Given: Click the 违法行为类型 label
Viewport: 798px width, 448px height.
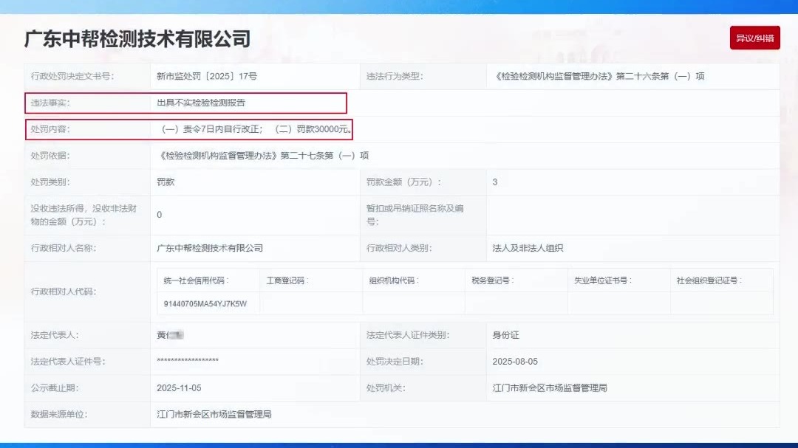Looking at the screenshot, I should tap(395, 76).
